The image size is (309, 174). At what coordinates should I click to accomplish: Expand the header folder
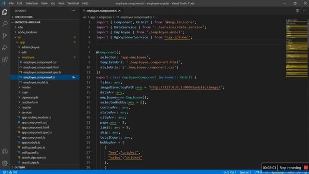[45, 87]
